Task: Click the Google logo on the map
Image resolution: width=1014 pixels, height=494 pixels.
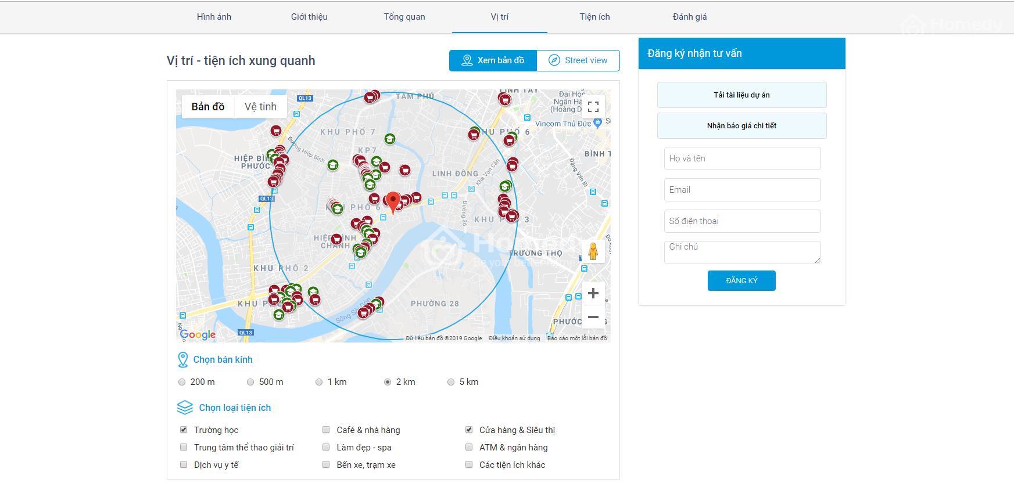Action: click(198, 334)
